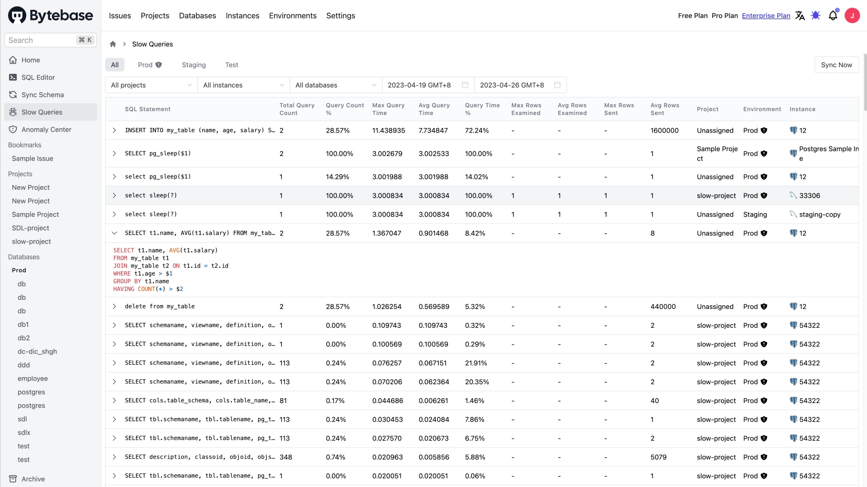Viewport: 867px width, 487px height.
Task: Click the Archive sidebar icon
Action: pyautogui.click(x=13, y=479)
